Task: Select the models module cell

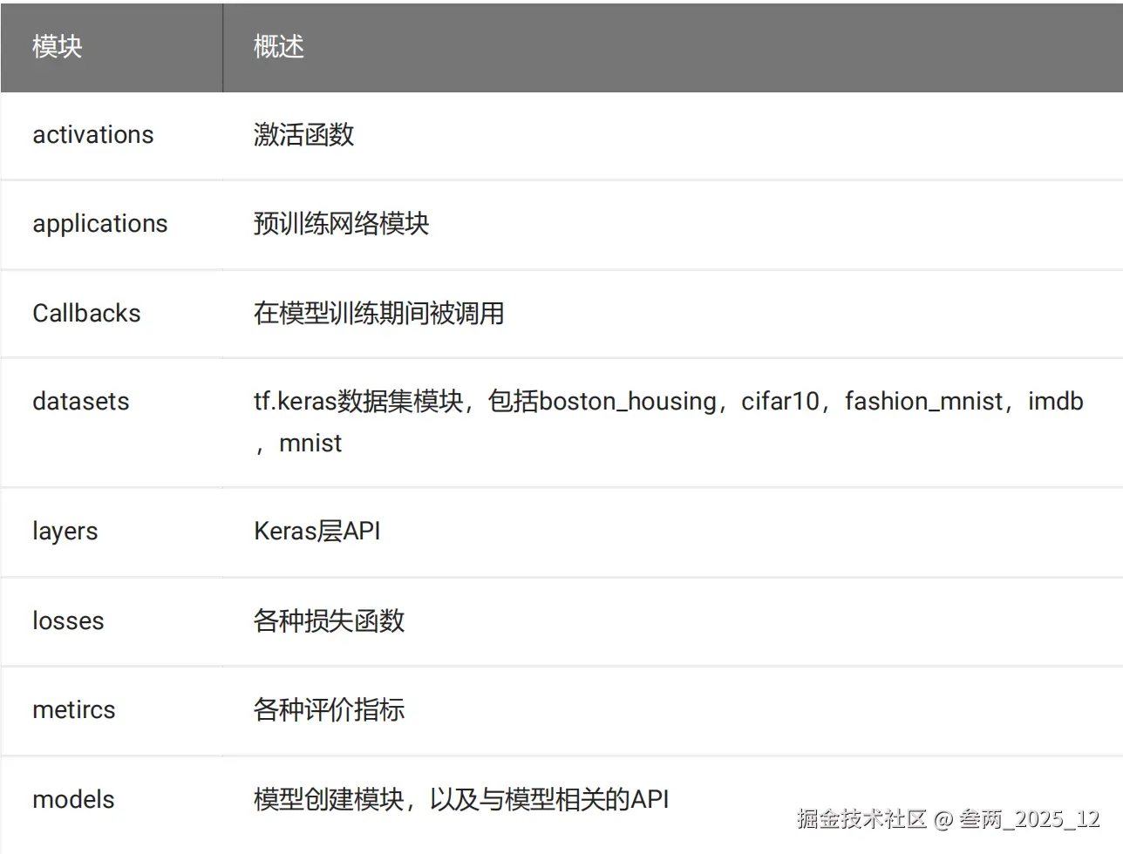Action: [x=73, y=800]
